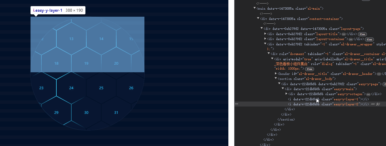Collapse the el-drawer__body section

point(276,79)
